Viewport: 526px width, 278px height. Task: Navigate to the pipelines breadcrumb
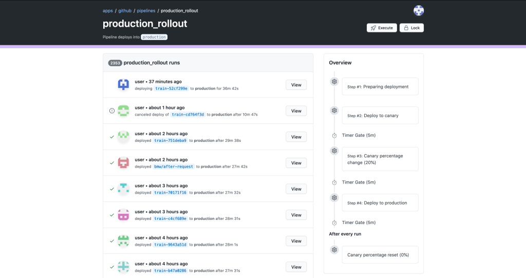tap(146, 11)
